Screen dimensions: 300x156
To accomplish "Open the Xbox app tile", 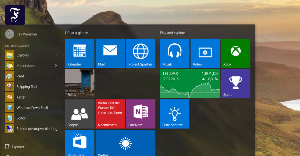I will [x=235, y=53].
